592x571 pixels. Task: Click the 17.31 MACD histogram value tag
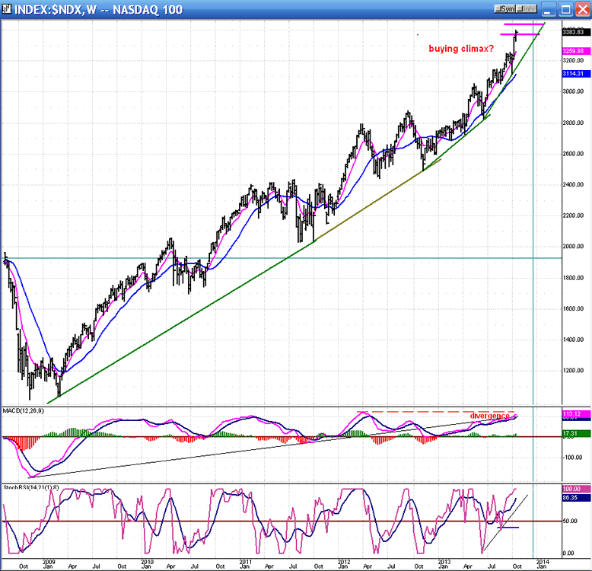[x=576, y=433]
